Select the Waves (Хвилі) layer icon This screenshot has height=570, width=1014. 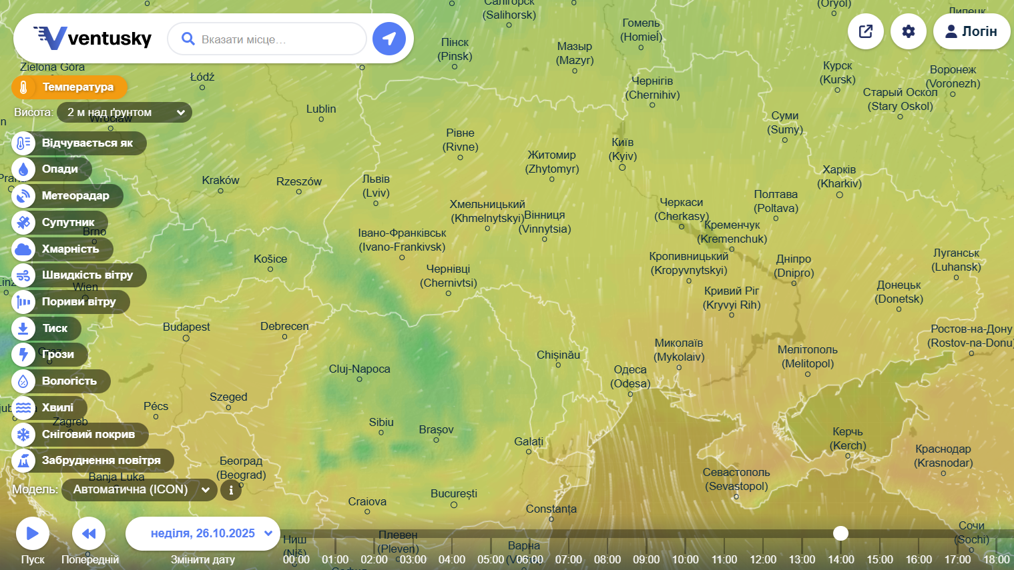[23, 407]
